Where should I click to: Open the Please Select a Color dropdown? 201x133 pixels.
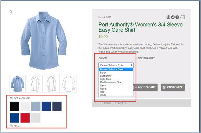pyautogui.click(x=116, y=65)
